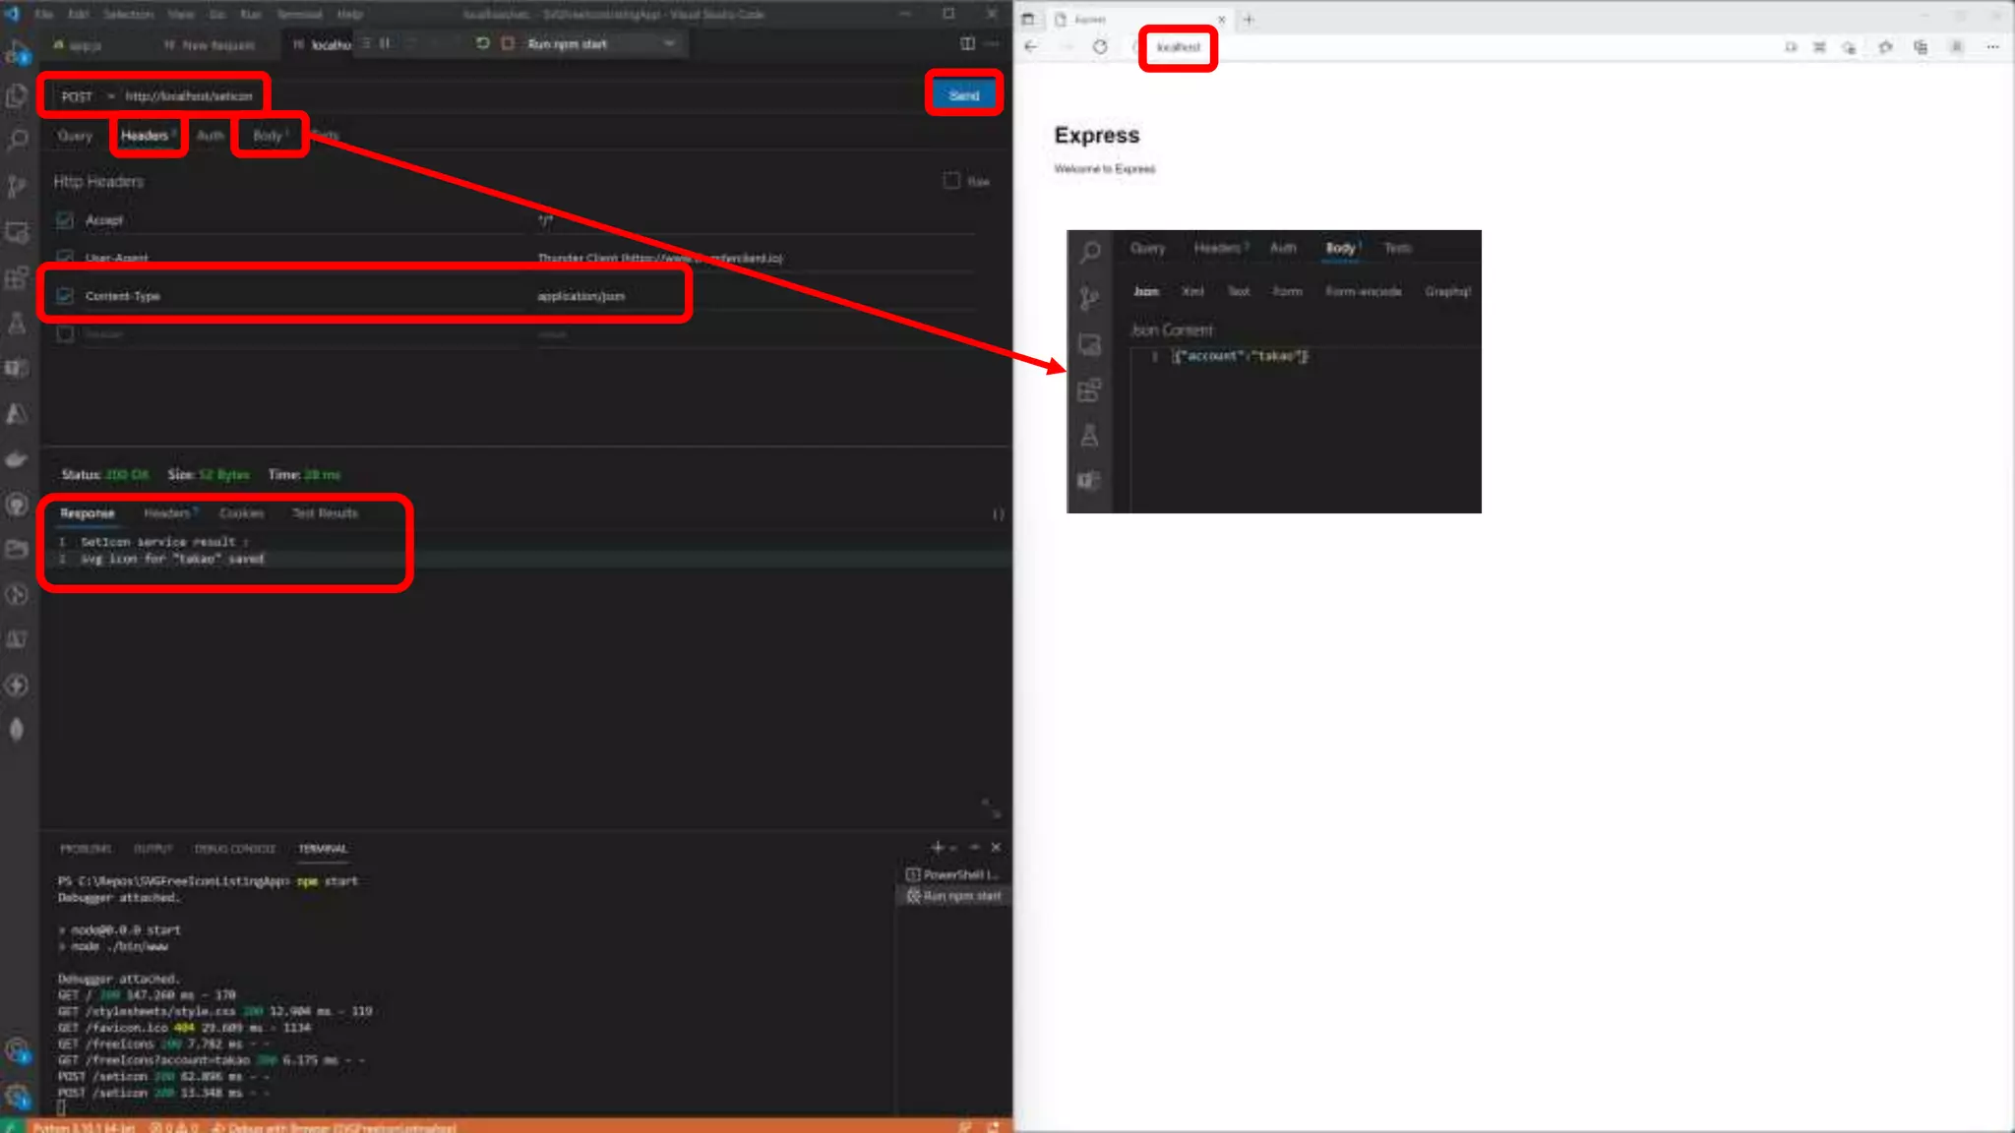Viewport: 2015px width, 1133px height.
Task: Uncheck the User-Agent header checkbox
Action: click(x=65, y=257)
